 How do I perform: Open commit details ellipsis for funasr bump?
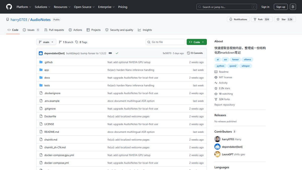(x=110, y=53)
